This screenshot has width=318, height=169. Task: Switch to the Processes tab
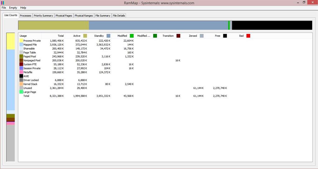[x=25, y=15]
